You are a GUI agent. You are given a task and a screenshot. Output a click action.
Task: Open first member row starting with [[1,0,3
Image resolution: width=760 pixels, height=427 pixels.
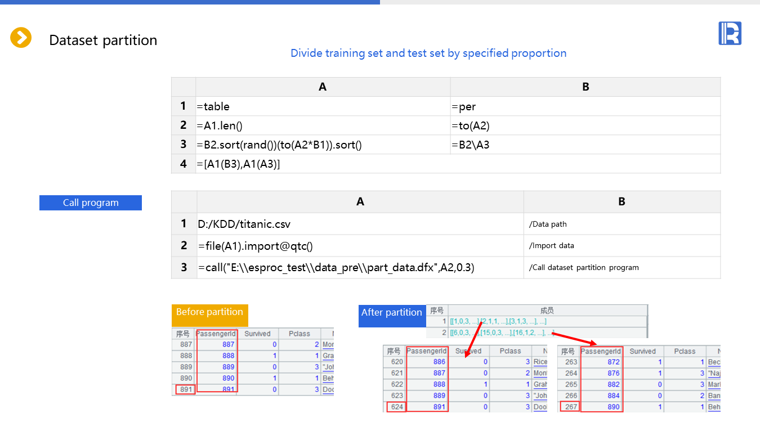pyautogui.click(x=498, y=322)
